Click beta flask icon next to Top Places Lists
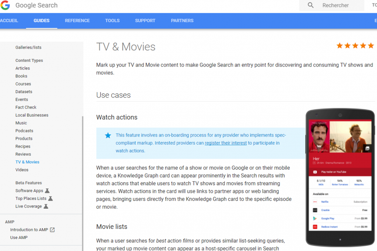 50,198
